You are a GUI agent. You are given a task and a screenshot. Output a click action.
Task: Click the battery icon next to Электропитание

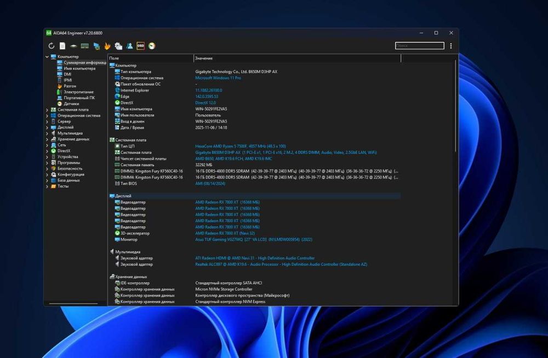[x=59, y=92]
